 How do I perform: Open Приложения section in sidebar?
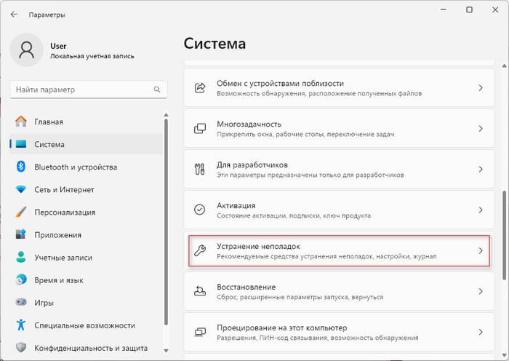[57, 235]
